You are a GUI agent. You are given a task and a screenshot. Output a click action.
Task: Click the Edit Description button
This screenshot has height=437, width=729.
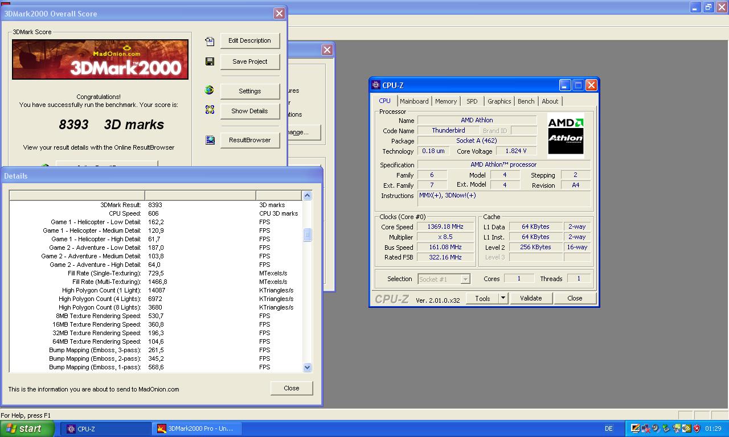pyautogui.click(x=249, y=40)
